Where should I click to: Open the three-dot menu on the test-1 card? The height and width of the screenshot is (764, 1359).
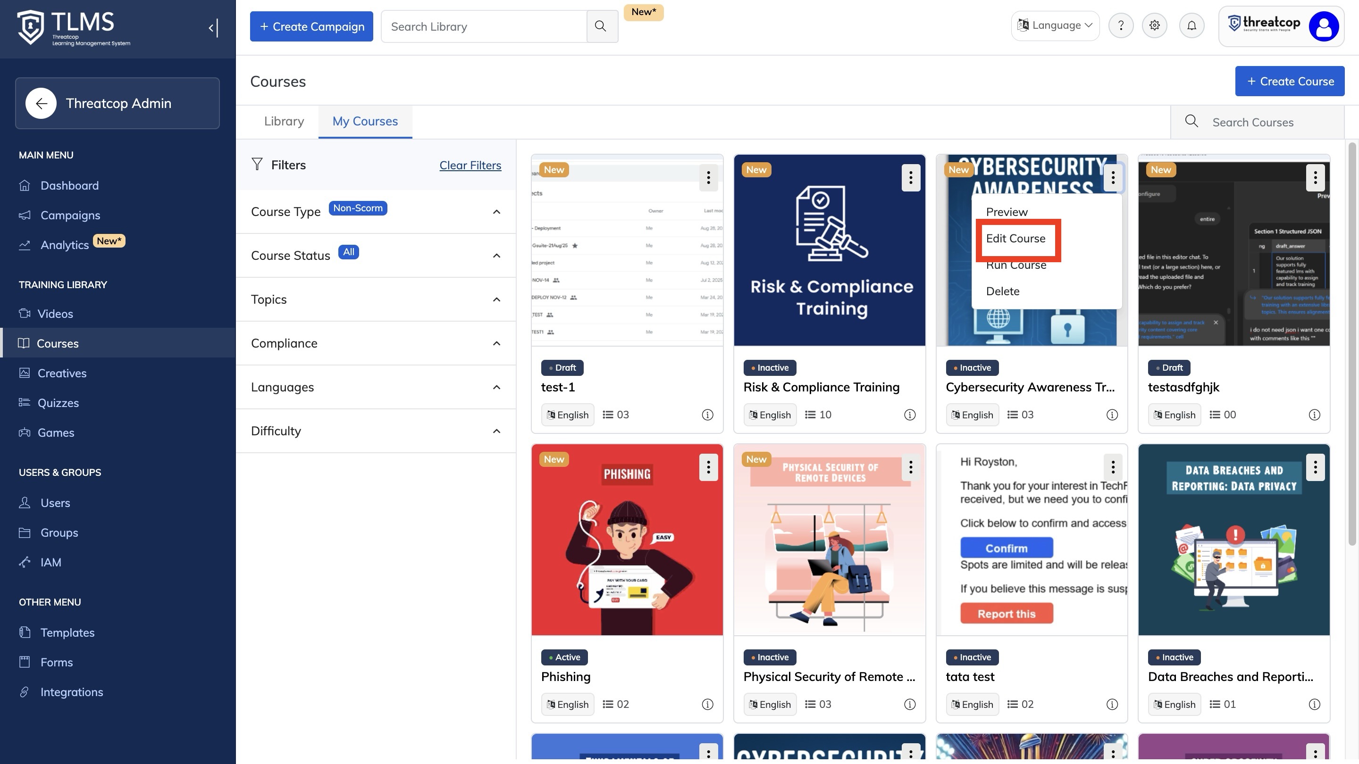pyautogui.click(x=708, y=177)
